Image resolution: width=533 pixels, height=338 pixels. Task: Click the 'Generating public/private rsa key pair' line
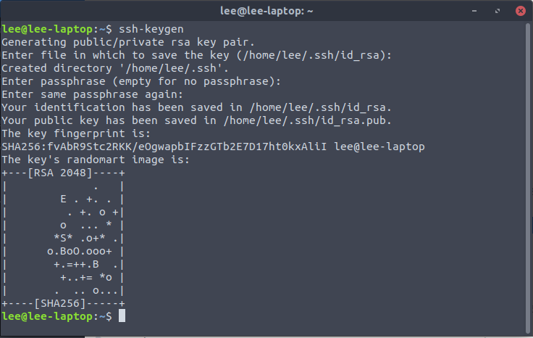128,42
